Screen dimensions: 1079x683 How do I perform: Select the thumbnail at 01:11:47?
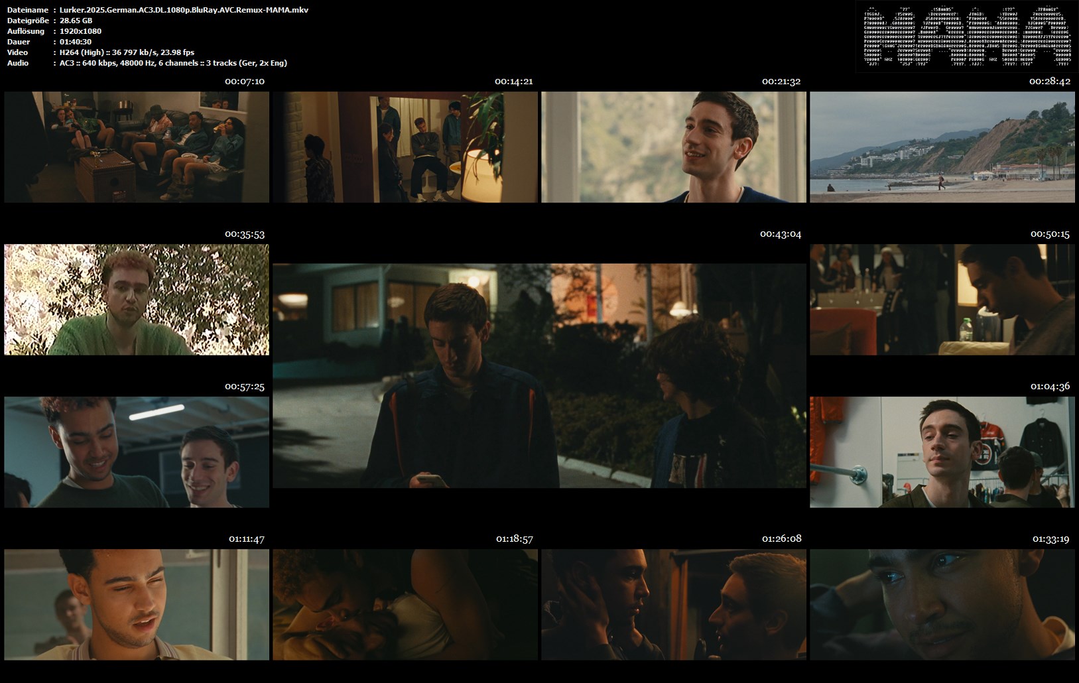pyautogui.click(x=137, y=605)
